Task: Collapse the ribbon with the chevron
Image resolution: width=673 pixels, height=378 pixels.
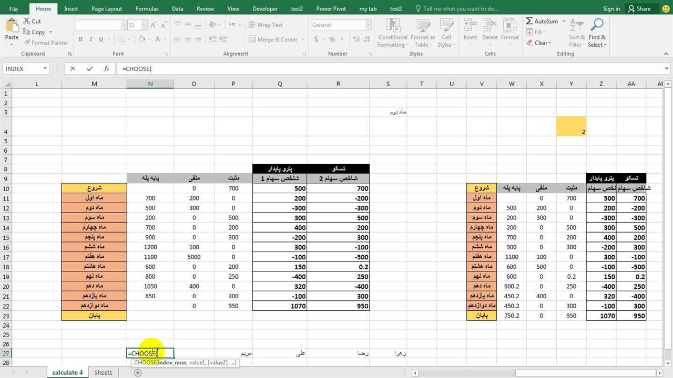Action: (x=666, y=54)
